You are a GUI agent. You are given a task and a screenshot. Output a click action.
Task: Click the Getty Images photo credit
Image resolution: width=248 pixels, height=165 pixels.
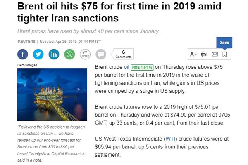pyautogui.click(x=27, y=65)
